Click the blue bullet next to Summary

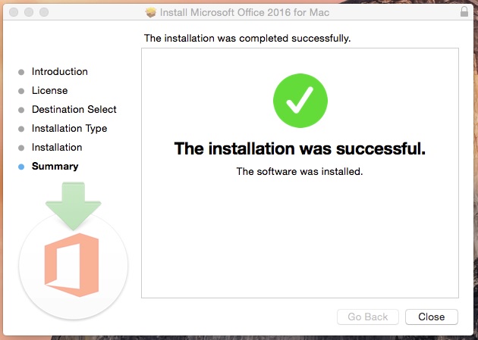21,167
